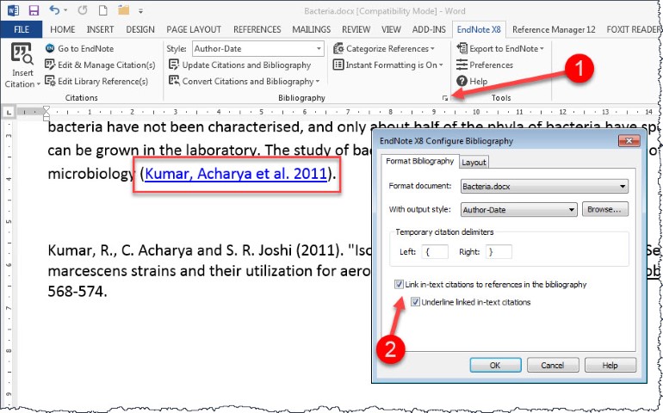Click Edit Library Reference(s)

(96, 81)
